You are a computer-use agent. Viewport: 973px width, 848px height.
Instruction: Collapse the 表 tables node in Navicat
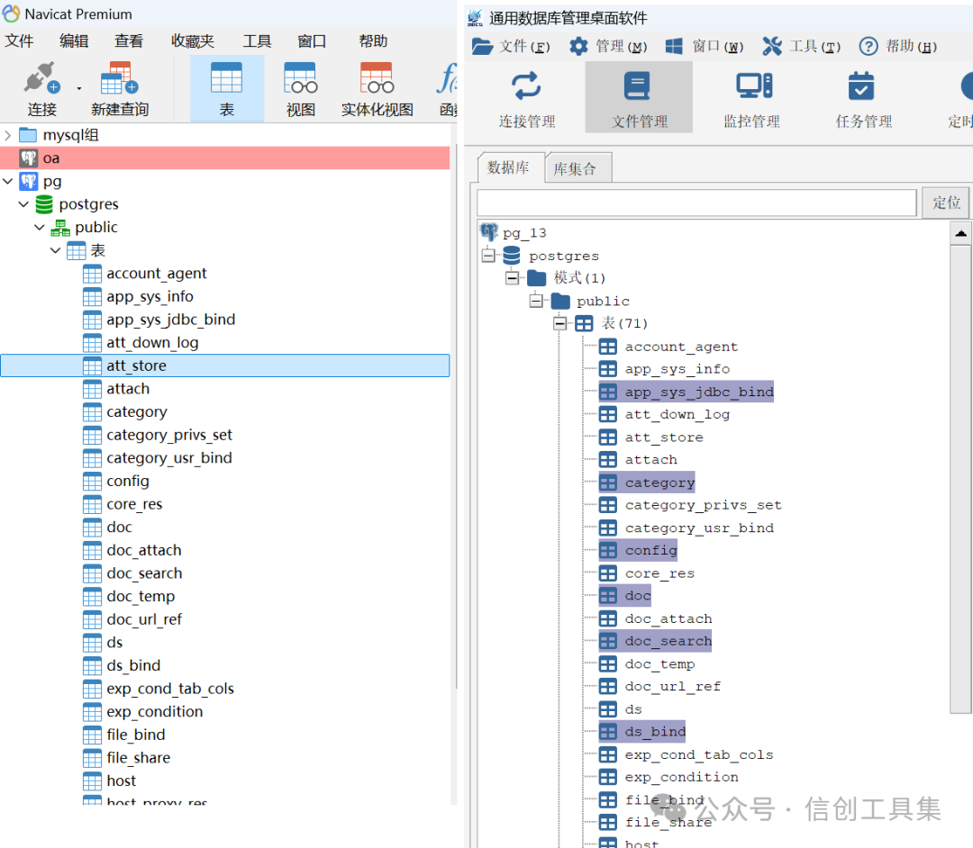coord(55,250)
